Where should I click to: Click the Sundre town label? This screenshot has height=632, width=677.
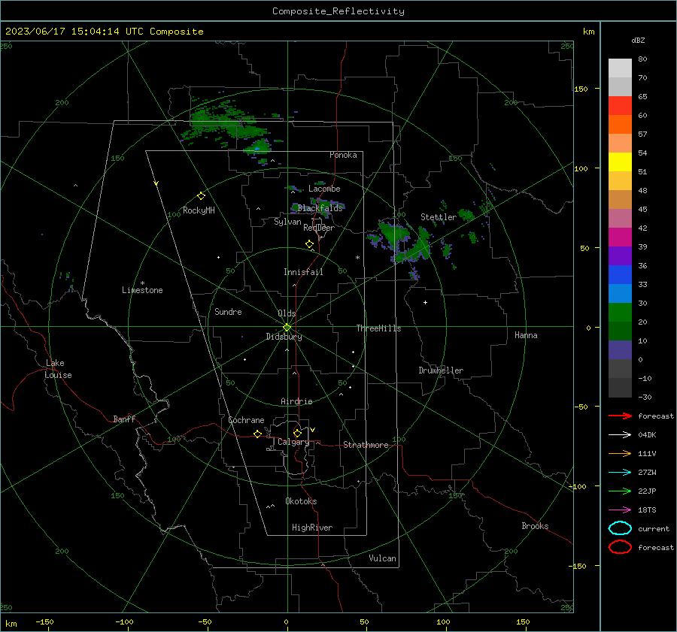tap(228, 311)
